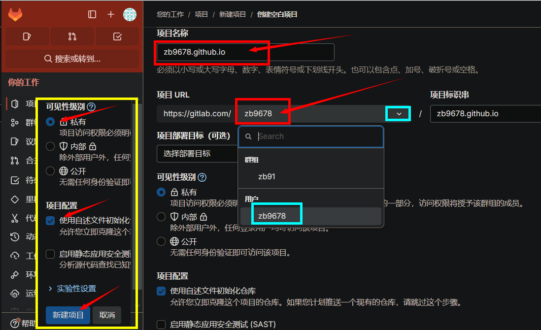Viewport: 541px width, 330px height.
Task: Click the GitLab fox logo
Action: tap(15, 14)
